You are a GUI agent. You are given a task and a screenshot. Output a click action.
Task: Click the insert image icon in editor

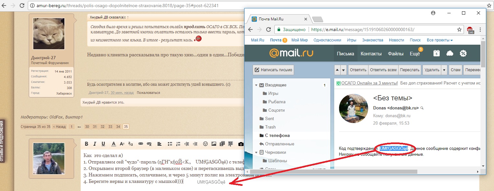click(214, 144)
